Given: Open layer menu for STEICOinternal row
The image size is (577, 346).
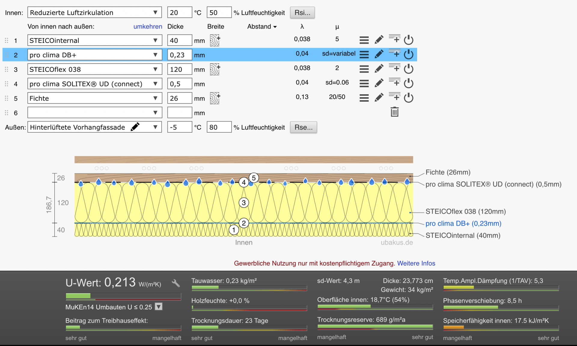Looking at the screenshot, I should [x=364, y=40].
